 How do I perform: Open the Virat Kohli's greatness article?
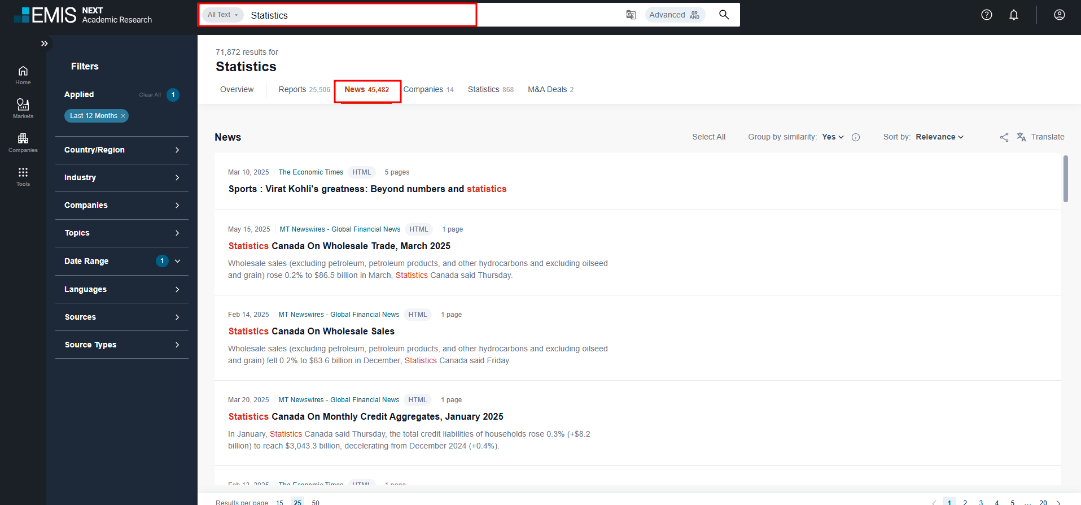pos(367,189)
